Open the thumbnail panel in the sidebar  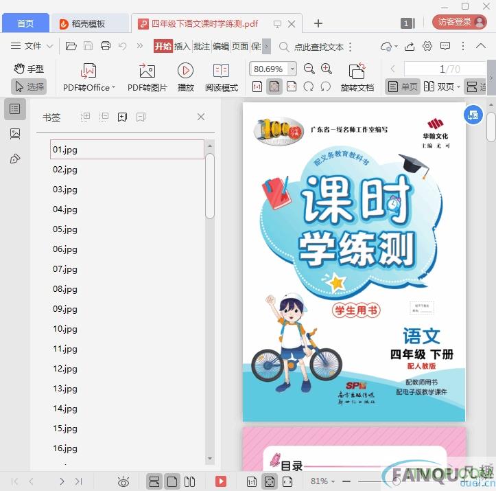15,134
